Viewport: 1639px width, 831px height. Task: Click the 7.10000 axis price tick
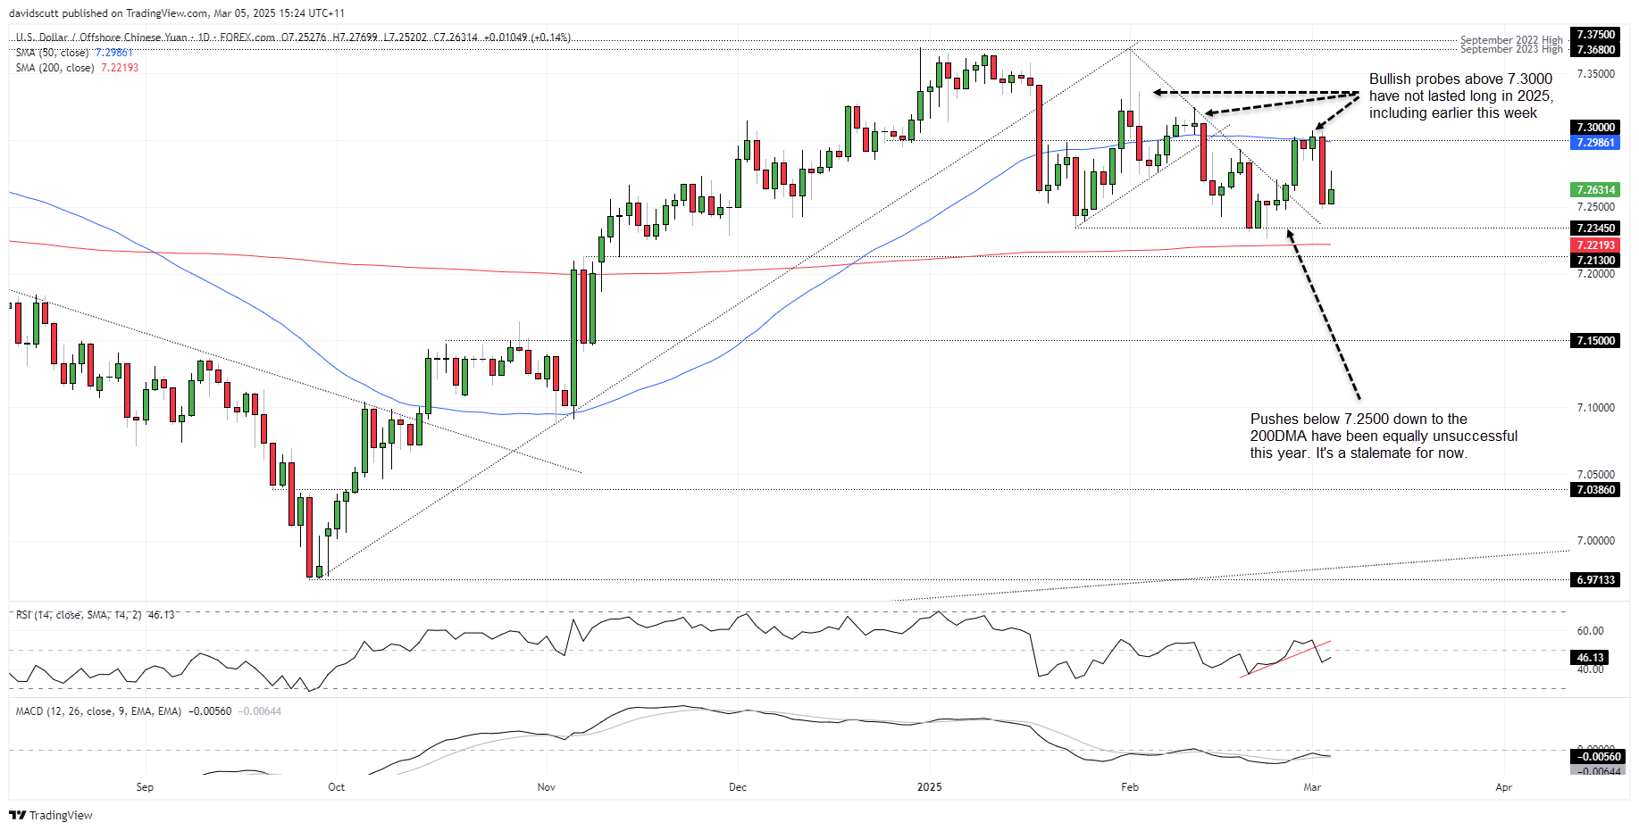click(1595, 408)
